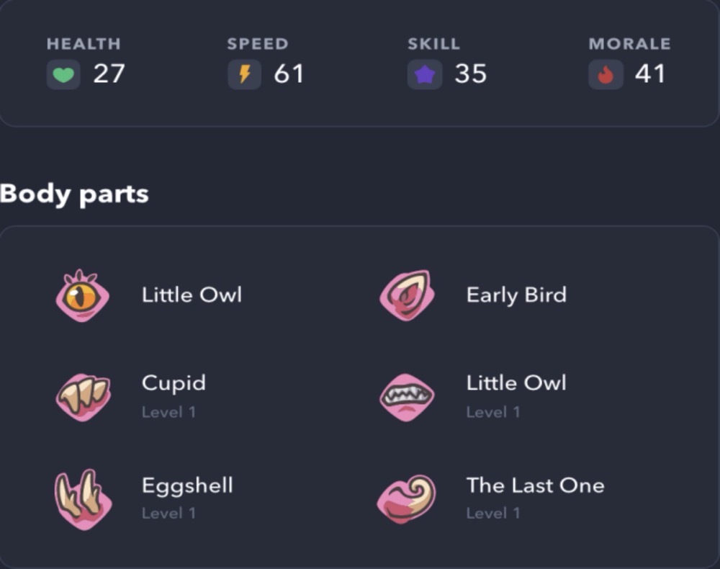Click the lightning bolt Speed icon
Image resolution: width=720 pixels, height=569 pixels.
(245, 74)
